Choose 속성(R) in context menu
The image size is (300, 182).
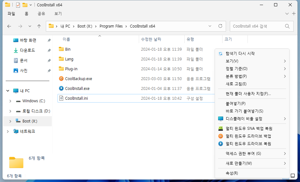[252, 173]
